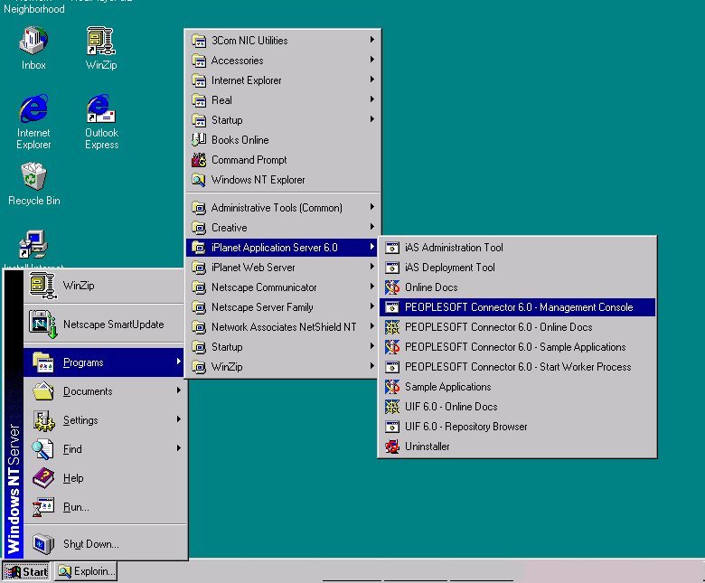Click the Programs folder icon

coord(43,362)
